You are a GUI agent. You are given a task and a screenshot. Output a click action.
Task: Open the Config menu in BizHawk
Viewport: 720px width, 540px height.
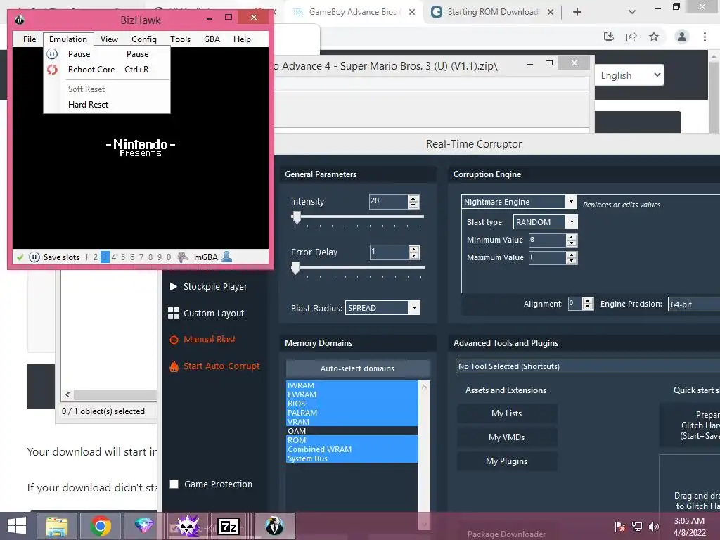tap(144, 39)
